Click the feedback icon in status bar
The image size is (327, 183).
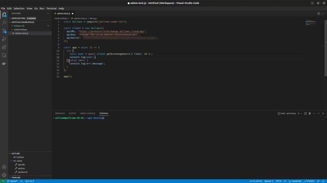pyautogui.click(x=318, y=181)
